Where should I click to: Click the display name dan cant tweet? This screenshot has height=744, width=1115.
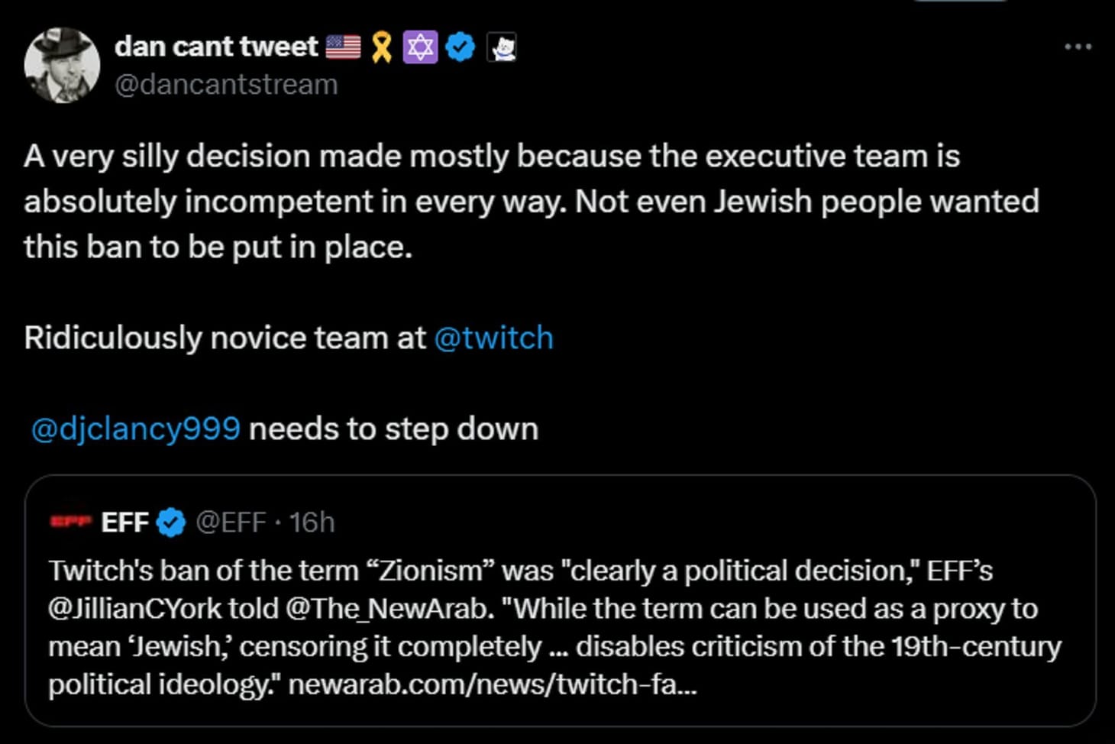click(216, 46)
